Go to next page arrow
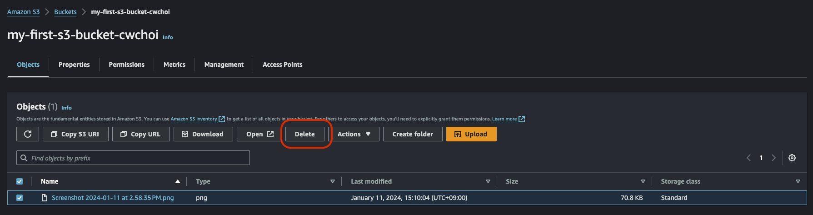The height and width of the screenshot is (215, 813). point(773,158)
